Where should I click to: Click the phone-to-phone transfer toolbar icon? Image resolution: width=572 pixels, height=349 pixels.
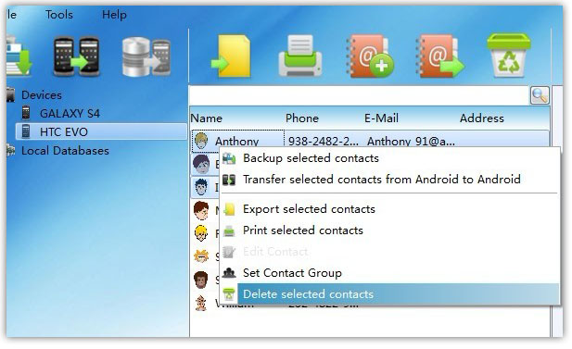coord(76,56)
